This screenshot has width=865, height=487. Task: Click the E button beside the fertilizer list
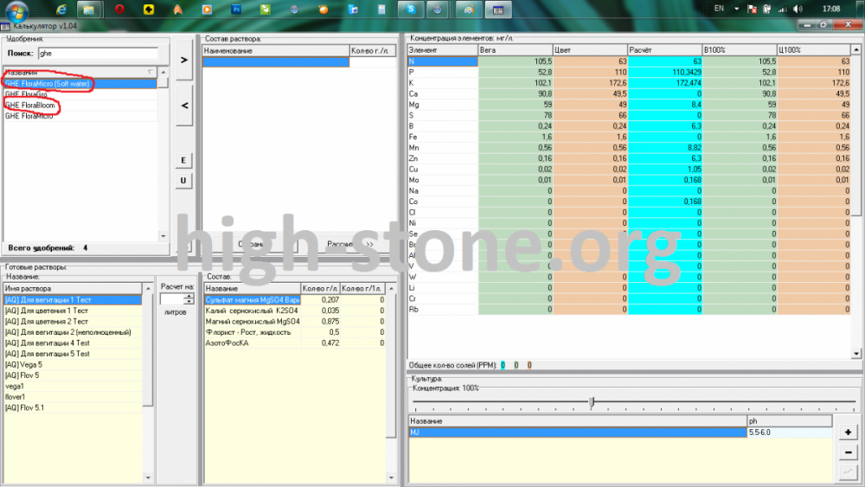tap(183, 161)
